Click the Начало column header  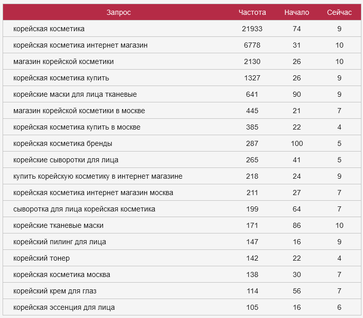coord(297,12)
